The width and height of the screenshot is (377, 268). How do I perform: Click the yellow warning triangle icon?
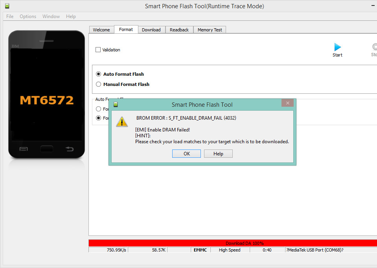click(x=122, y=122)
